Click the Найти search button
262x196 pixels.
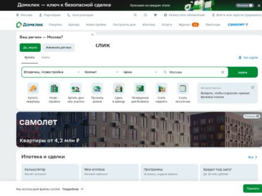click(243, 72)
